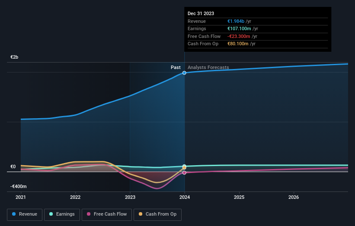The width and height of the screenshot is (355, 226).
Task: Click the 2026 x-axis label
Action: (x=294, y=197)
